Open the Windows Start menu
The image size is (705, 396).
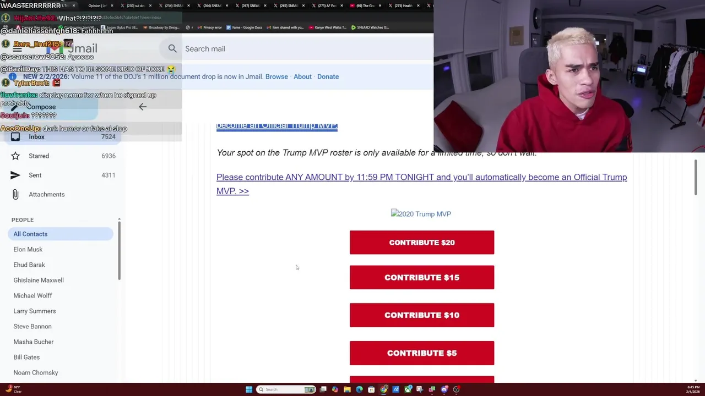(249, 389)
